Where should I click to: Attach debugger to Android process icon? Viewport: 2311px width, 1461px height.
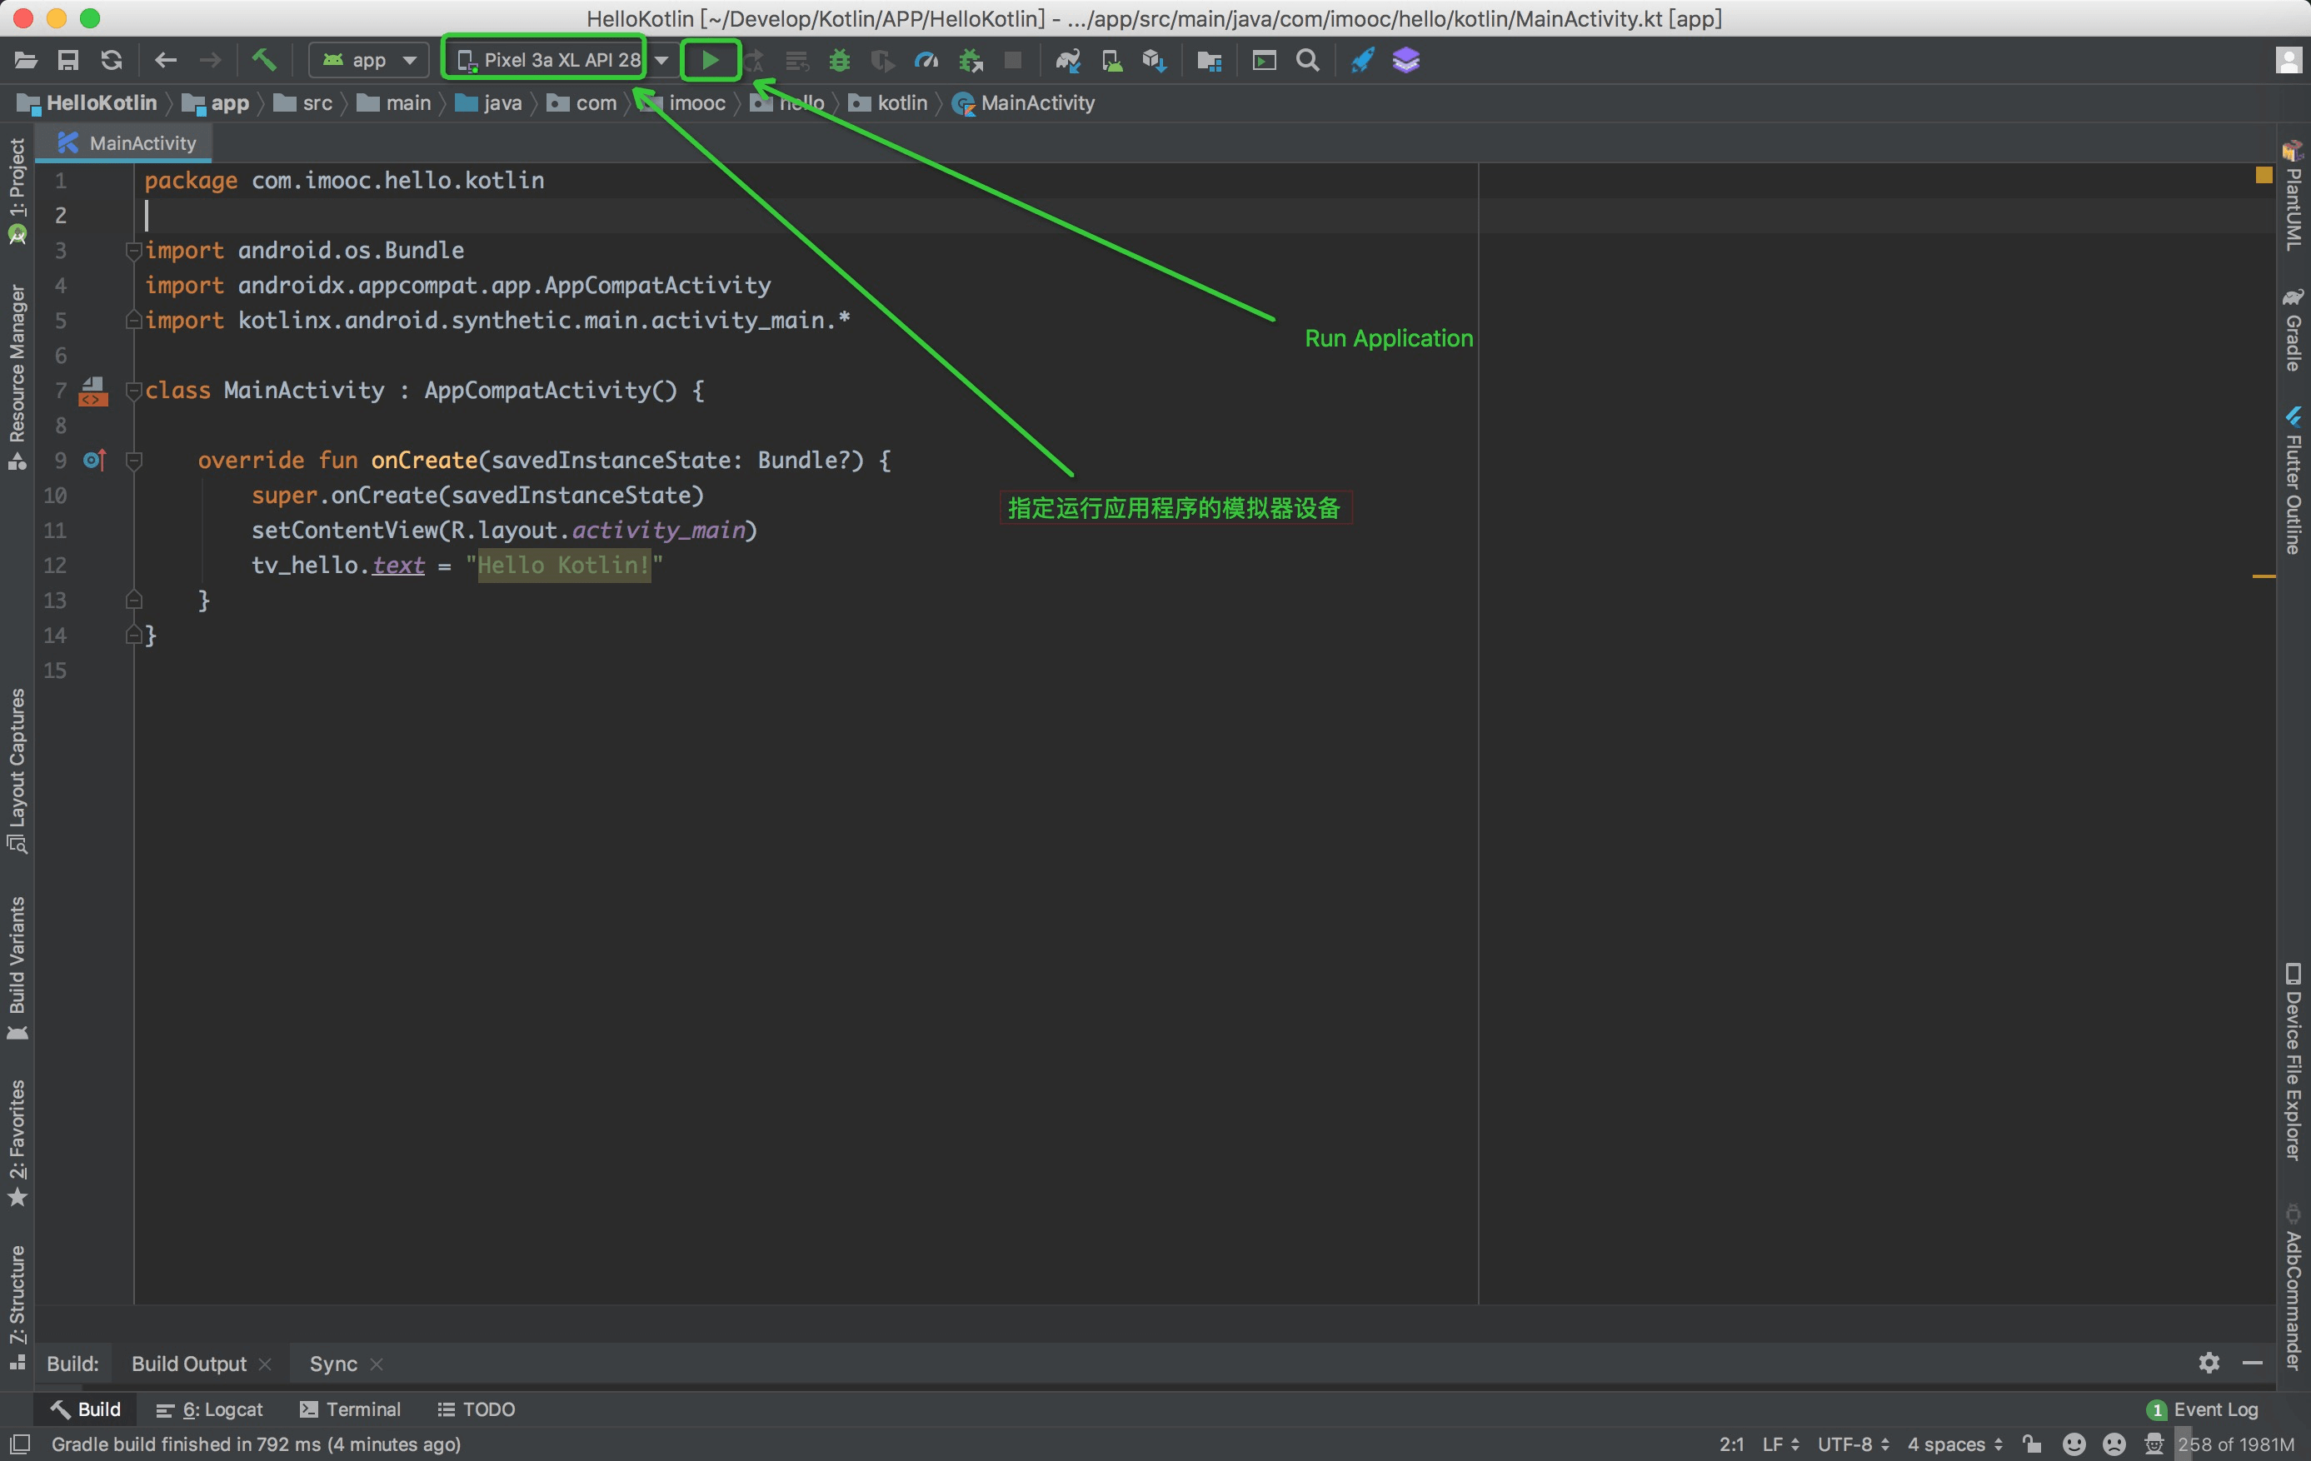(x=971, y=61)
